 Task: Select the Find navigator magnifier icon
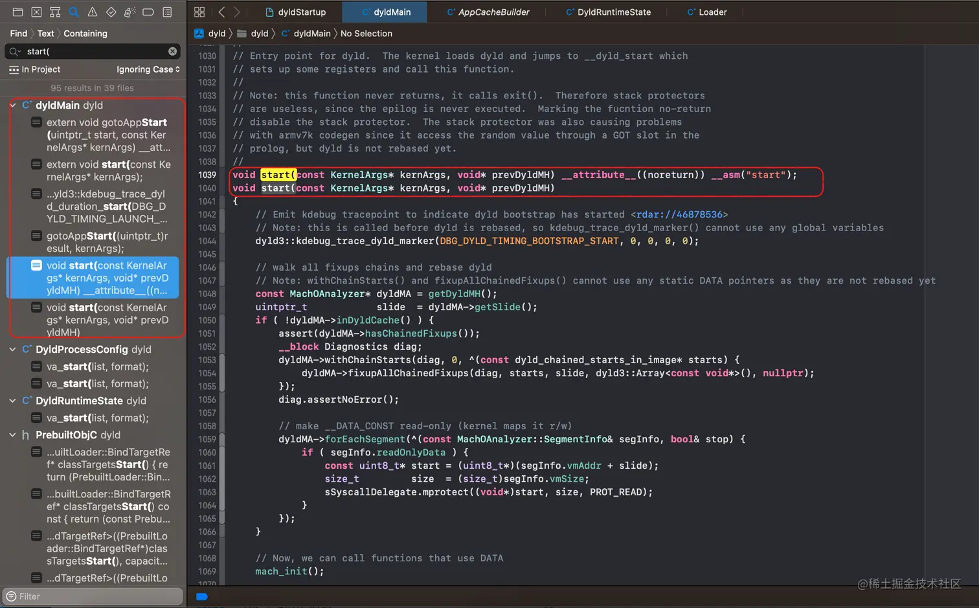pyautogui.click(x=74, y=12)
